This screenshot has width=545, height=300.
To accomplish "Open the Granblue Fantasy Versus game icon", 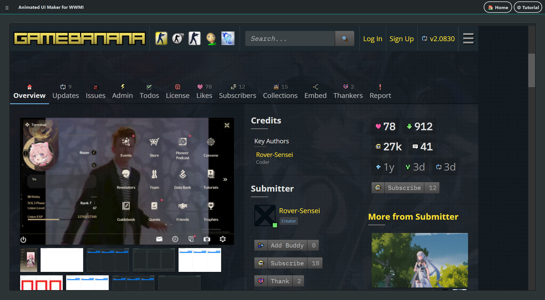I will tap(228, 38).
